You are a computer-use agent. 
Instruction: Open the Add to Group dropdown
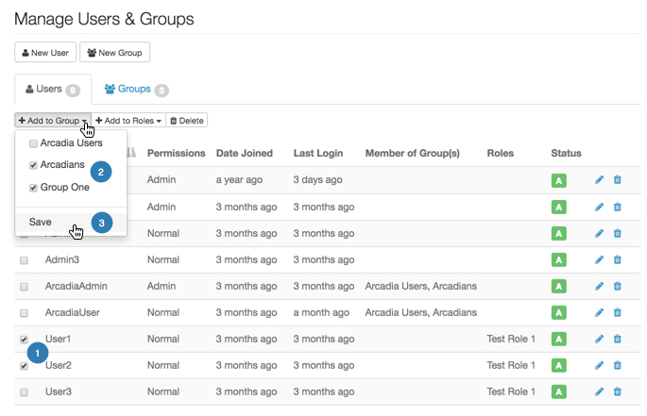pos(52,121)
